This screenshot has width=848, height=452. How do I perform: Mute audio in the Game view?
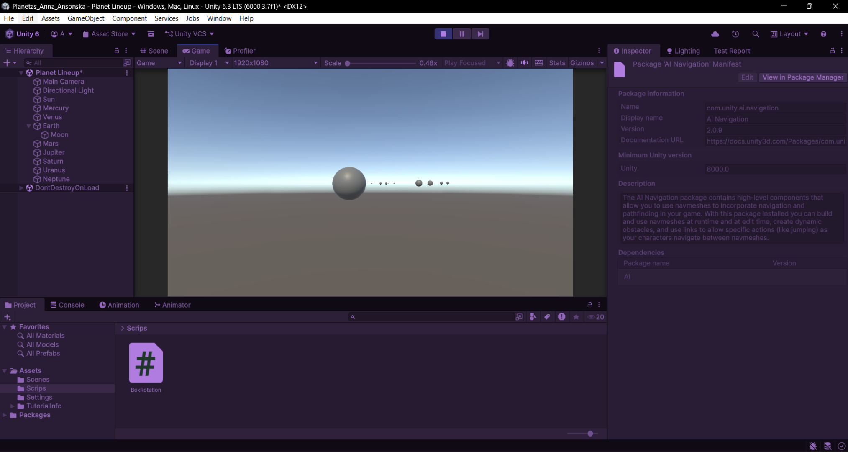click(x=524, y=63)
